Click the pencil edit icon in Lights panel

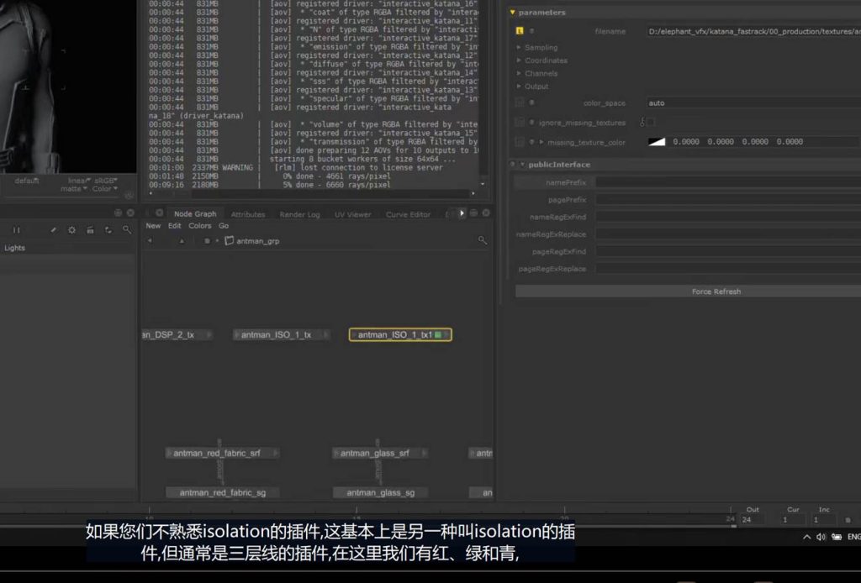point(54,229)
